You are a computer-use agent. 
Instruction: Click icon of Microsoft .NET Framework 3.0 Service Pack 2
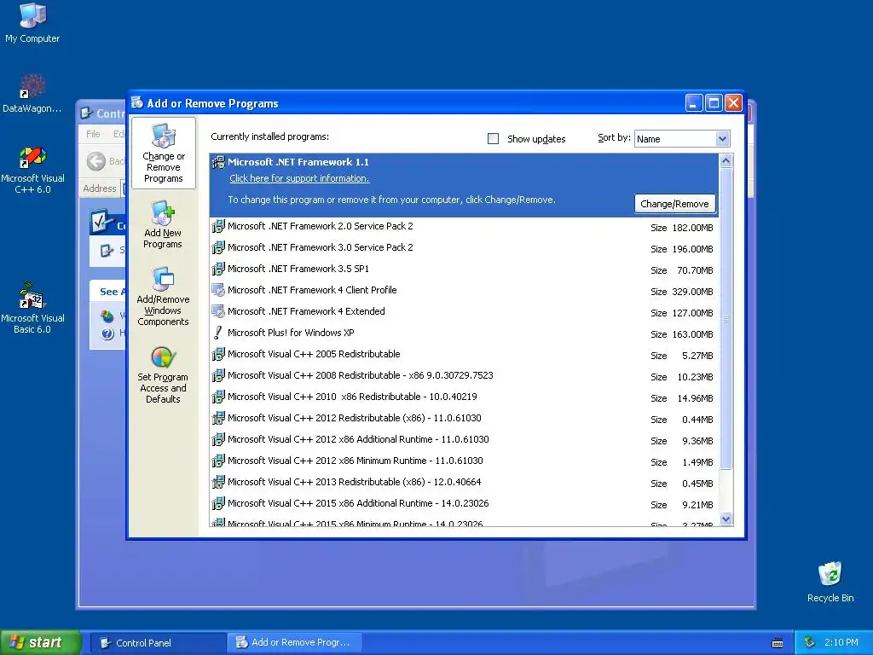(218, 247)
